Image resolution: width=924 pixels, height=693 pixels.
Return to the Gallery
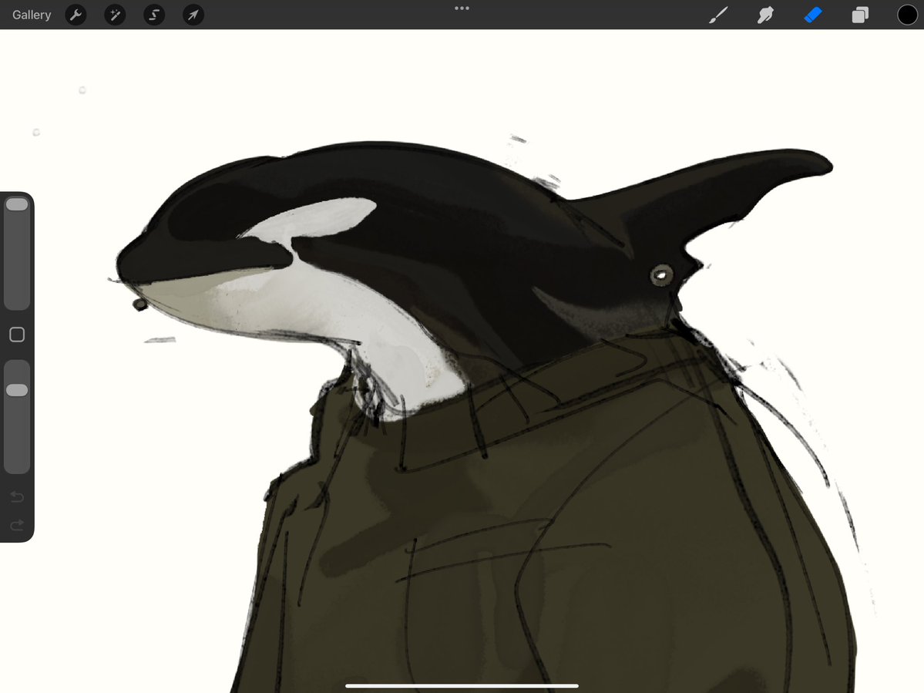[x=32, y=15]
